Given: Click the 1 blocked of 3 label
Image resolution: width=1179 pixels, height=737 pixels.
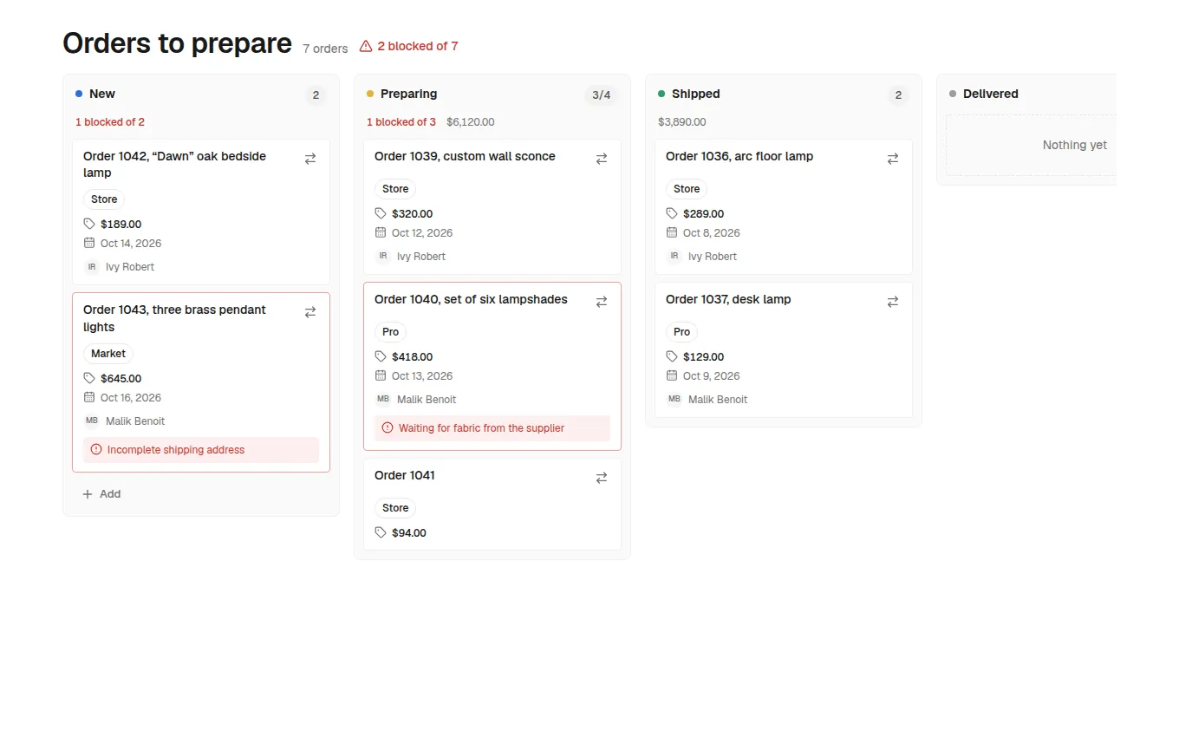Looking at the screenshot, I should click(401, 122).
